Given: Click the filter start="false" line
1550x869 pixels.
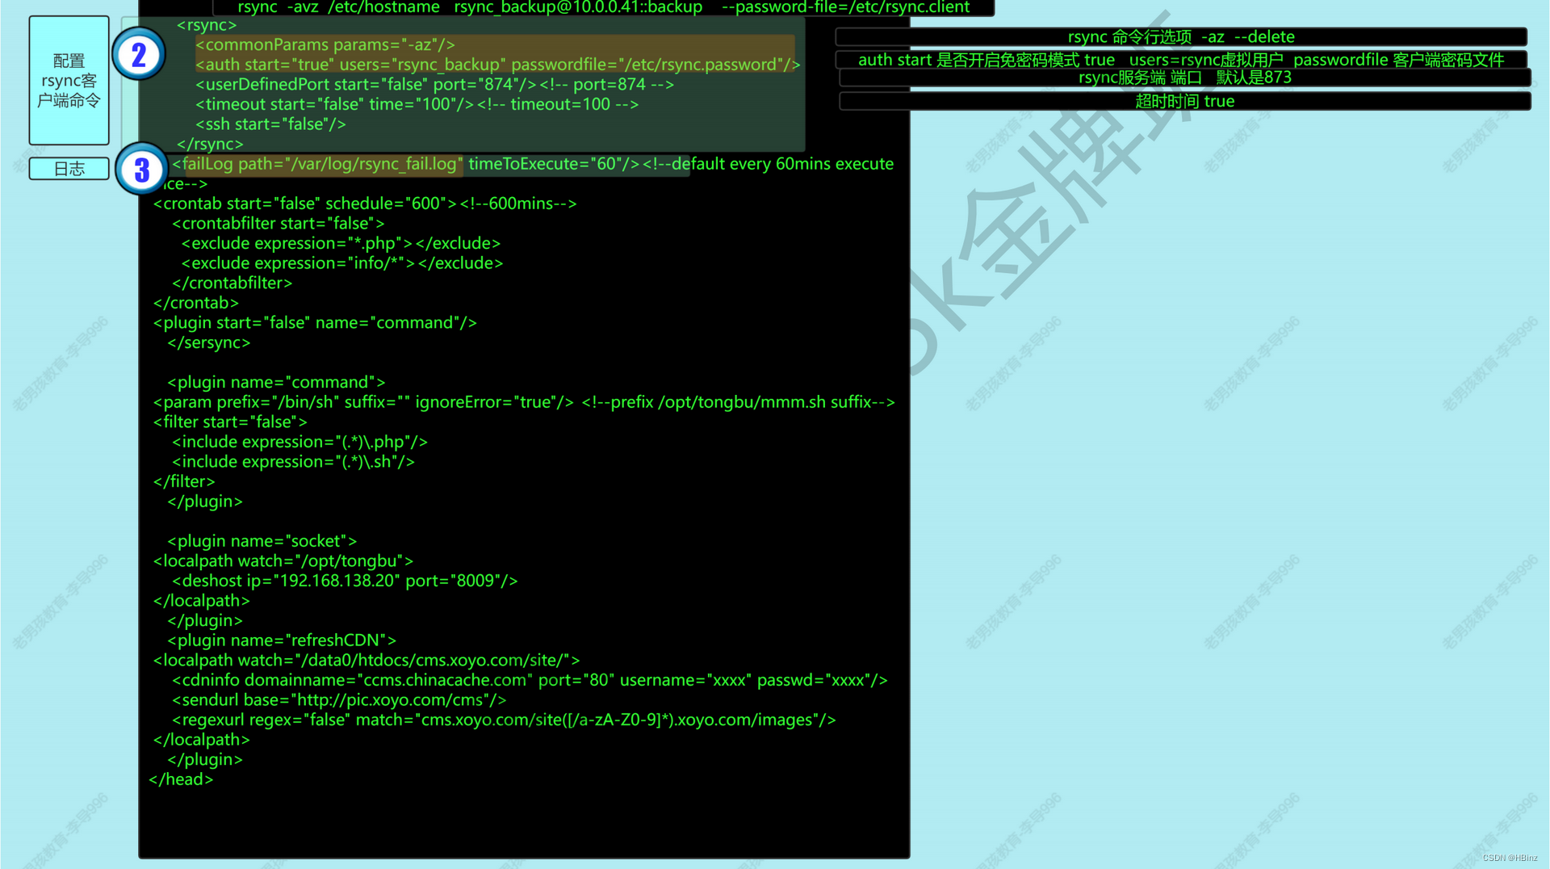Looking at the screenshot, I should pyautogui.click(x=230, y=422).
